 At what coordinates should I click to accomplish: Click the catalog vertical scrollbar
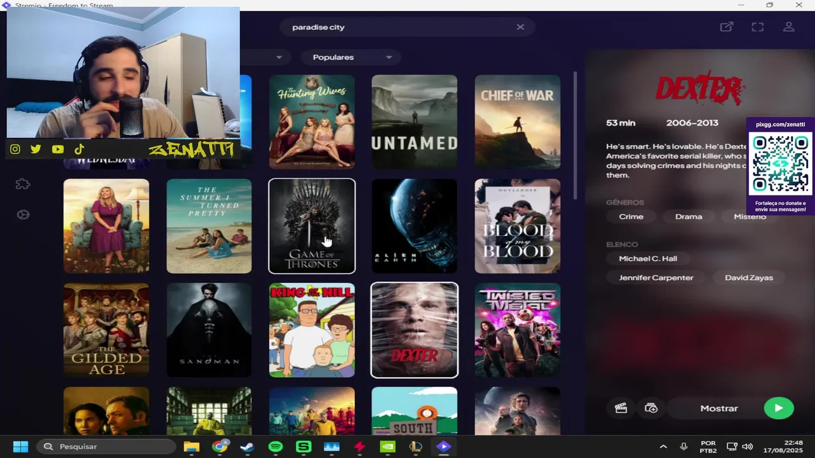[x=576, y=135]
